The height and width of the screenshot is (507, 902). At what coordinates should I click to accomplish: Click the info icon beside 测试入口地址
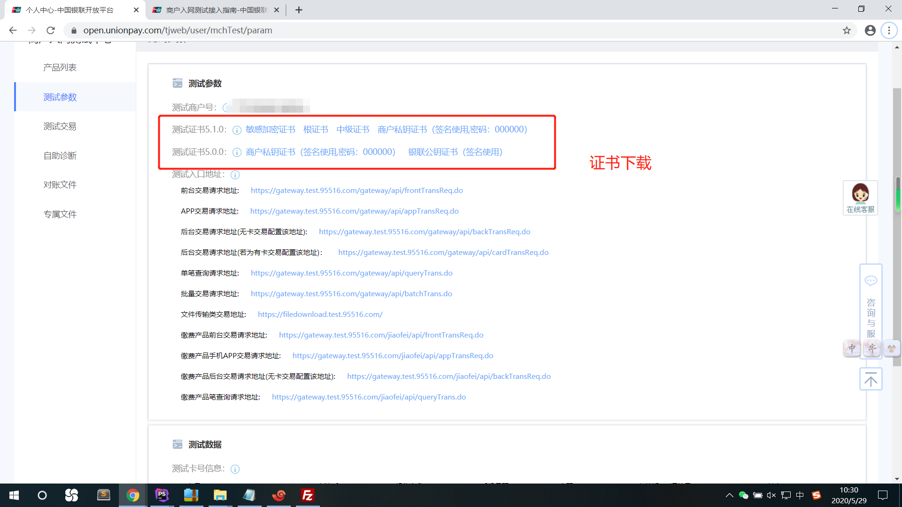click(x=235, y=175)
